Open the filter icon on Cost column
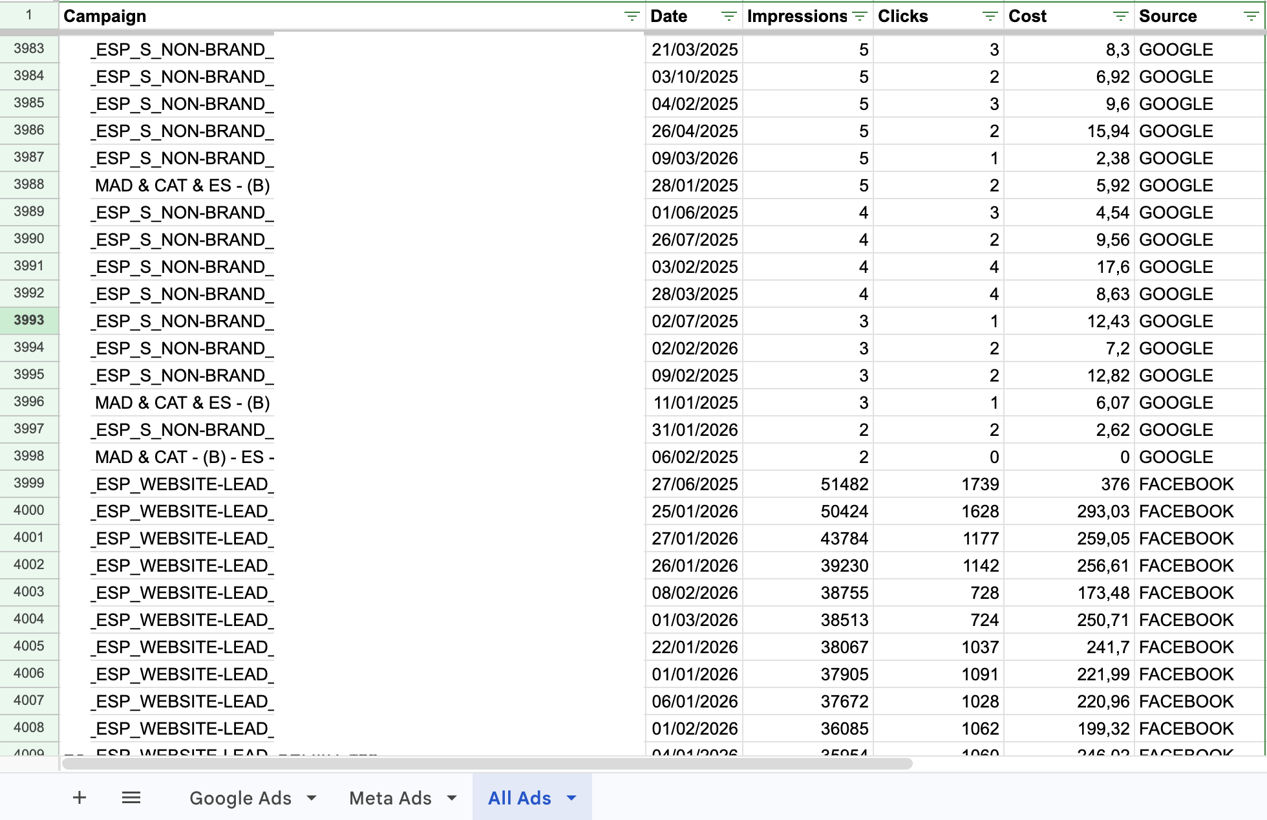Screen dimensions: 1267x820 (1121, 16)
